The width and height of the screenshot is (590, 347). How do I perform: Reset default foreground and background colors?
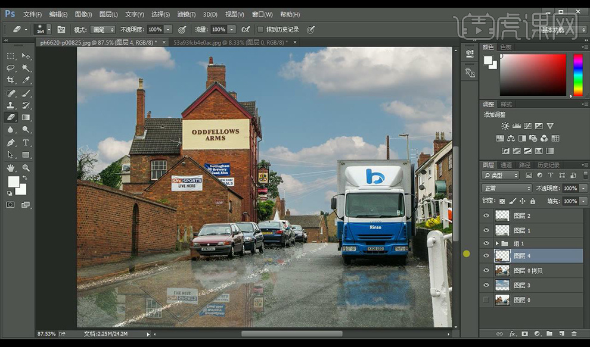[x=10, y=193]
